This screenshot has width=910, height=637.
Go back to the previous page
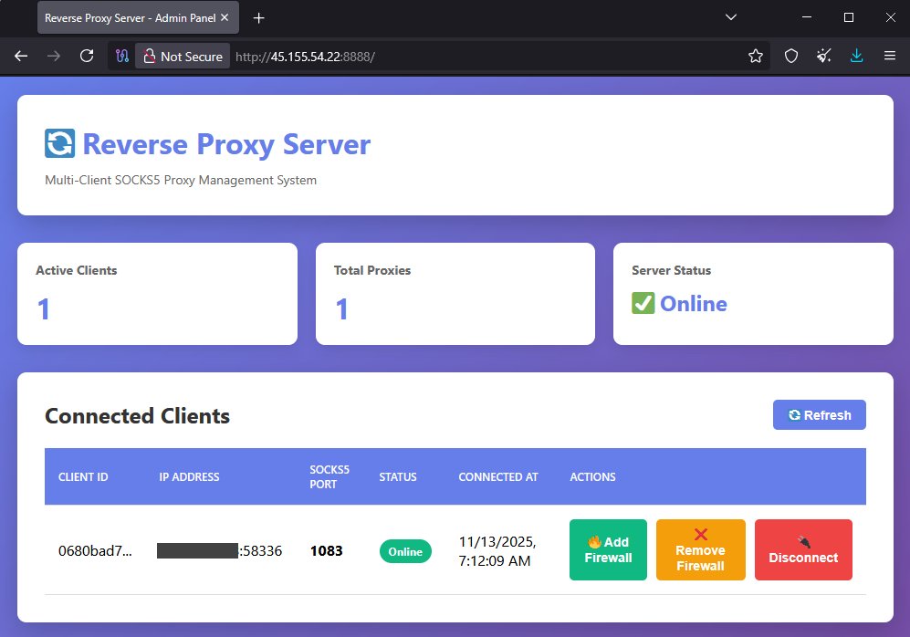tap(21, 57)
